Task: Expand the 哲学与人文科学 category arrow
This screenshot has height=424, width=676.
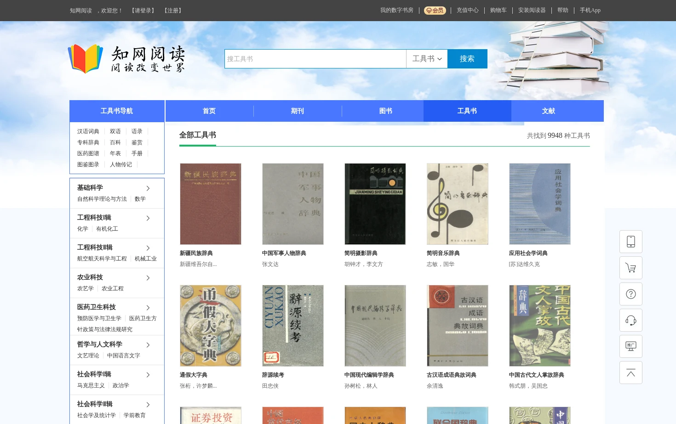Action: click(148, 345)
